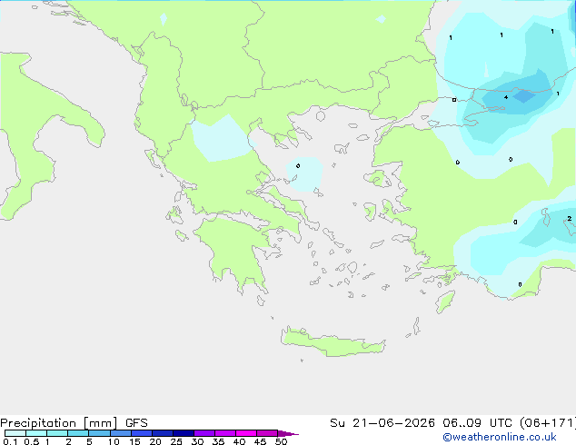
Task: Click the '25' legend scale value
Action: pyautogui.click(x=176, y=441)
